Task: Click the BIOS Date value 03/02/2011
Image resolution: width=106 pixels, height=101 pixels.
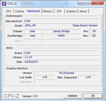Action: pyautogui.click(x=61, y=62)
